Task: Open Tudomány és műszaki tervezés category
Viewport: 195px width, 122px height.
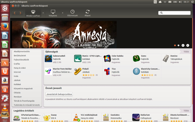Action: coord(27,105)
